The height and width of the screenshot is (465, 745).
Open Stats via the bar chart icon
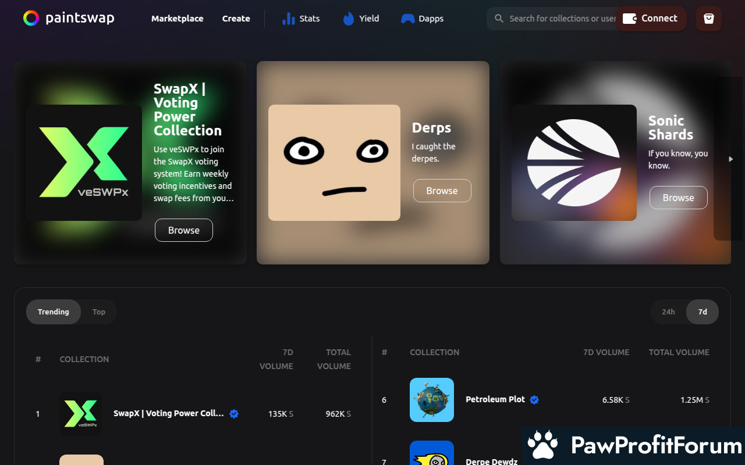click(288, 19)
